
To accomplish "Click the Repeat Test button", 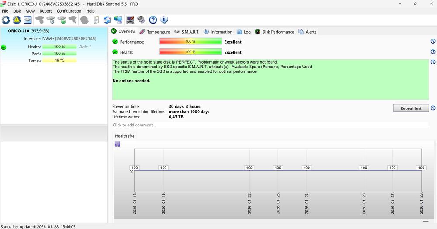I will click(x=411, y=108).
